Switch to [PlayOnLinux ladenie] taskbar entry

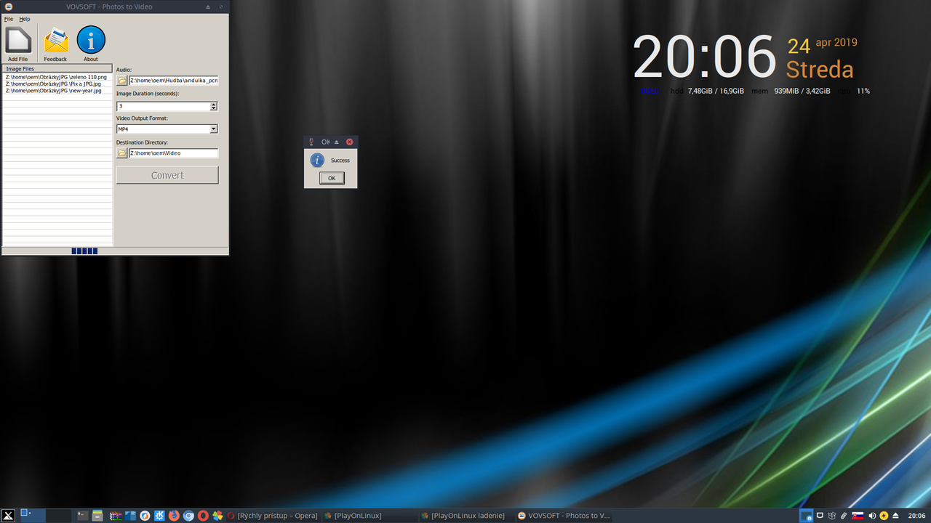click(466, 516)
